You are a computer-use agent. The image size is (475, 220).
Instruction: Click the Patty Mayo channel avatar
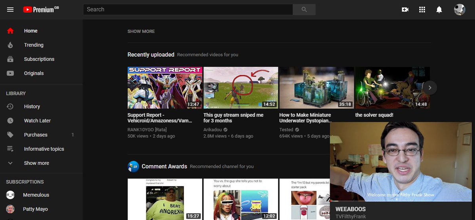(x=10, y=209)
